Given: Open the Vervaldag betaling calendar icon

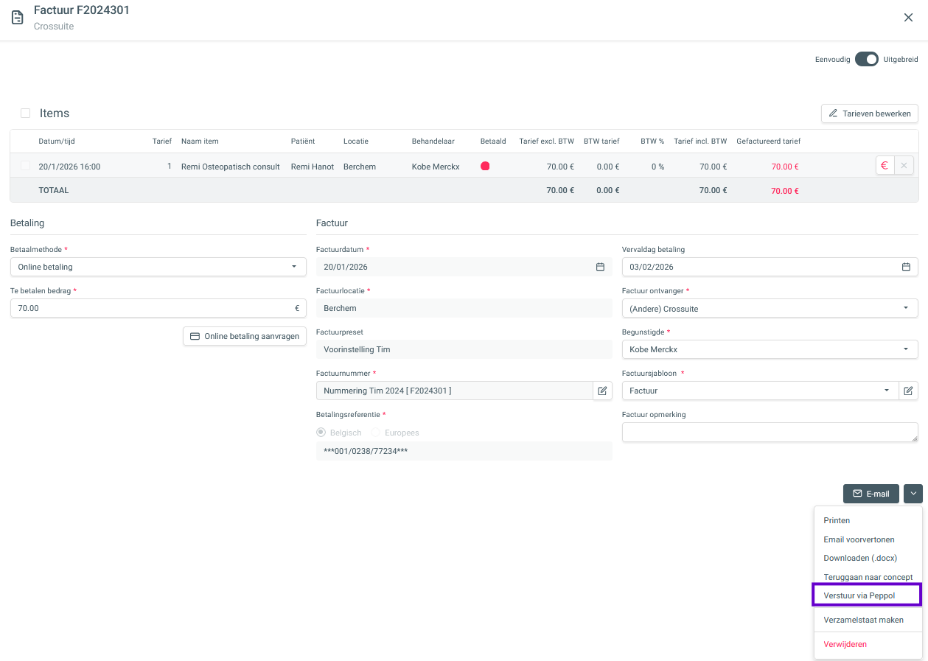Looking at the screenshot, I should tap(906, 267).
